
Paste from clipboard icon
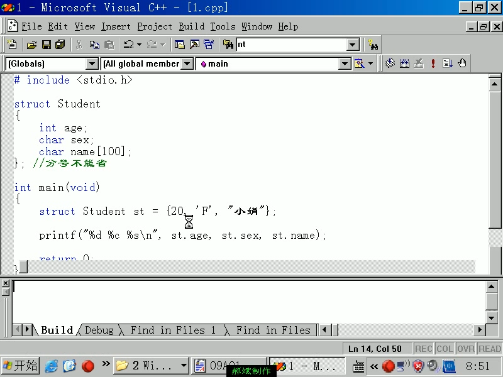click(109, 45)
